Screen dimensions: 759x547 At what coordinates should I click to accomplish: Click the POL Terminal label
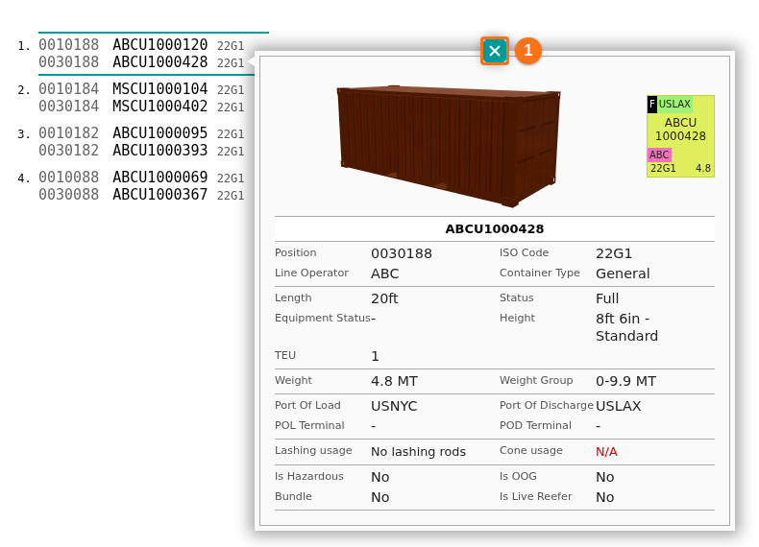pyautogui.click(x=309, y=426)
